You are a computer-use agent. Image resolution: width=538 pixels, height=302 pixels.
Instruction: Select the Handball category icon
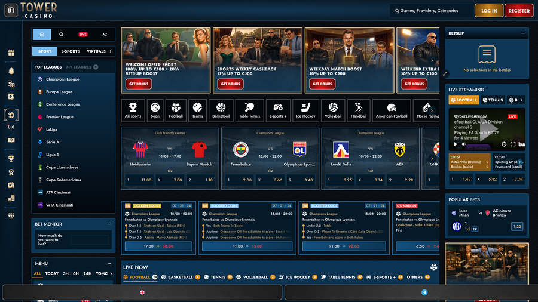pyautogui.click(x=359, y=110)
